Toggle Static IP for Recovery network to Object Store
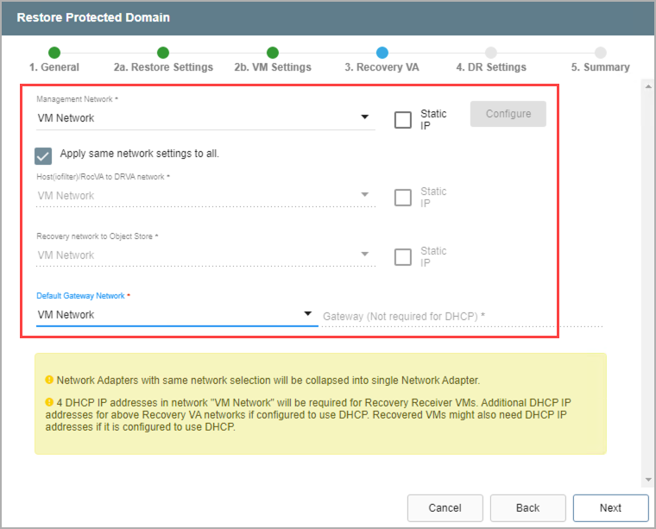 tap(403, 256)
